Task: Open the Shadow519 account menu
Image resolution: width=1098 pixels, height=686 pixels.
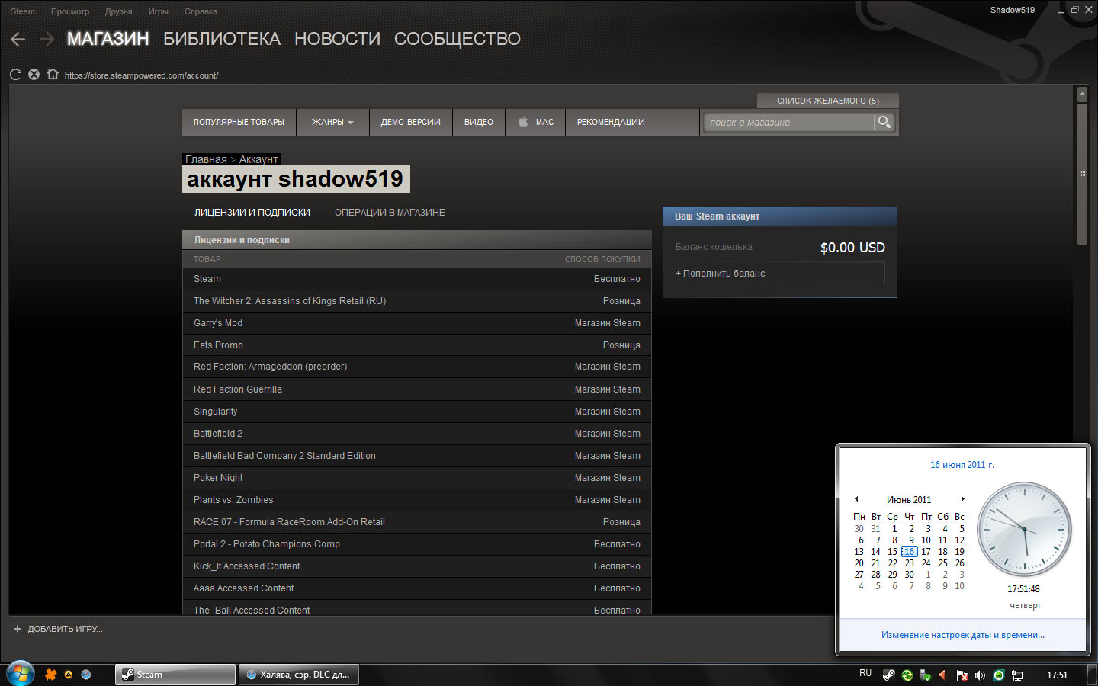Action: pos(1013,10)
